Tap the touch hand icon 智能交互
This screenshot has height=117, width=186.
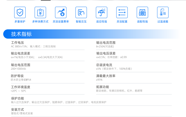pos(81,13)
